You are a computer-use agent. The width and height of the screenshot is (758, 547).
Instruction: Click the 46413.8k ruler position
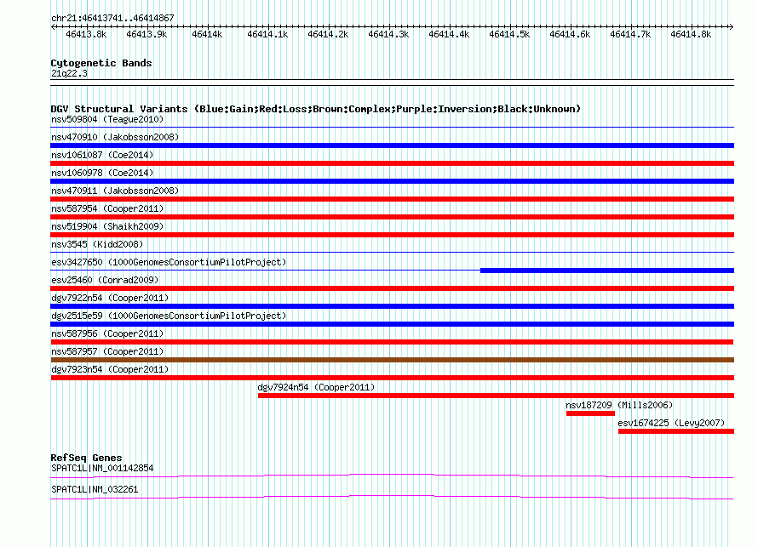[x=86, y=34]
